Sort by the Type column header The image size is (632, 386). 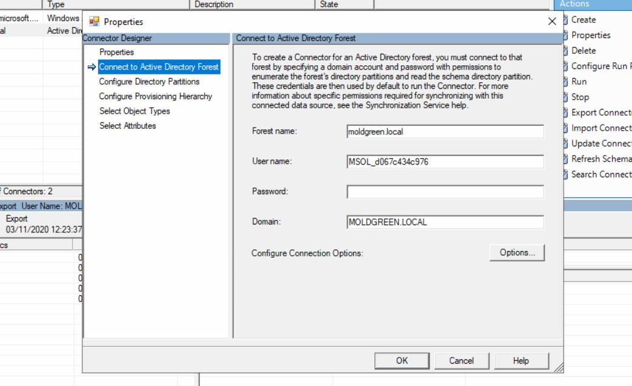(116, 4)
